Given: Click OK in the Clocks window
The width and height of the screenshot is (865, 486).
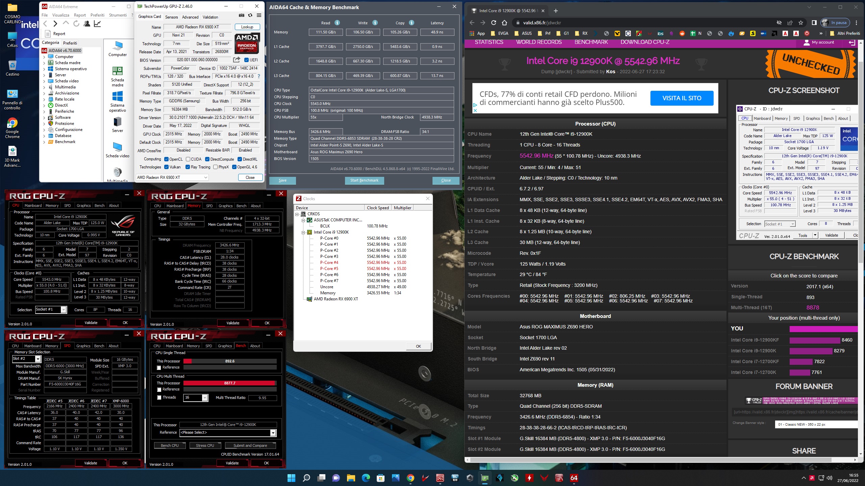Looking at the screenshot, I should click(x=418, y=346).
